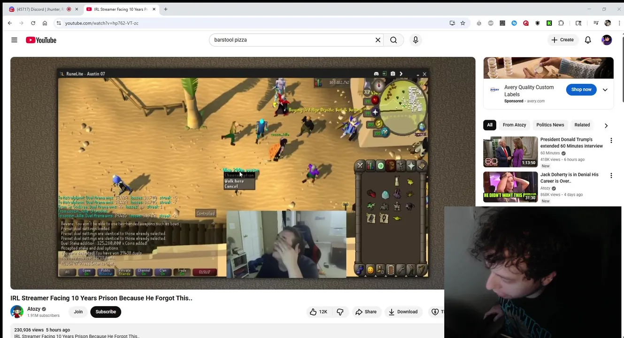Click the Avery ad Shop now button
The image size is (624, 338).
pos(581,89)
